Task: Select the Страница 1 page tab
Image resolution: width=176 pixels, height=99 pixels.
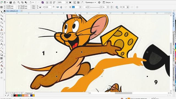Action: click(29, 93)
